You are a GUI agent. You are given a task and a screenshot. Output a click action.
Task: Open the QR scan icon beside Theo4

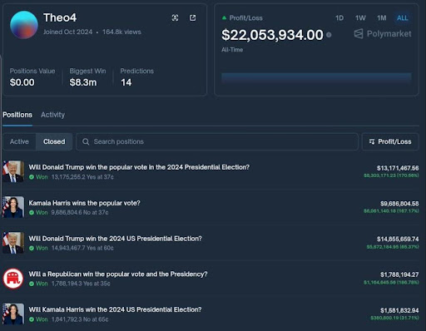coord(175,18)
